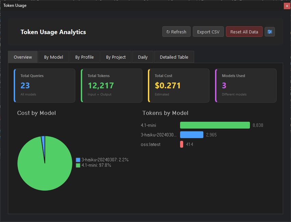Open the Detailed Table tab
291x222 pixels.
[x=174, y=57]
